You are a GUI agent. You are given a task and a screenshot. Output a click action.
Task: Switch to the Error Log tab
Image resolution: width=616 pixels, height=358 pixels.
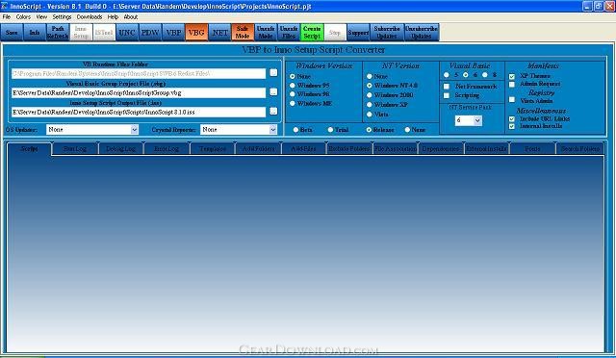pos(167,149)
